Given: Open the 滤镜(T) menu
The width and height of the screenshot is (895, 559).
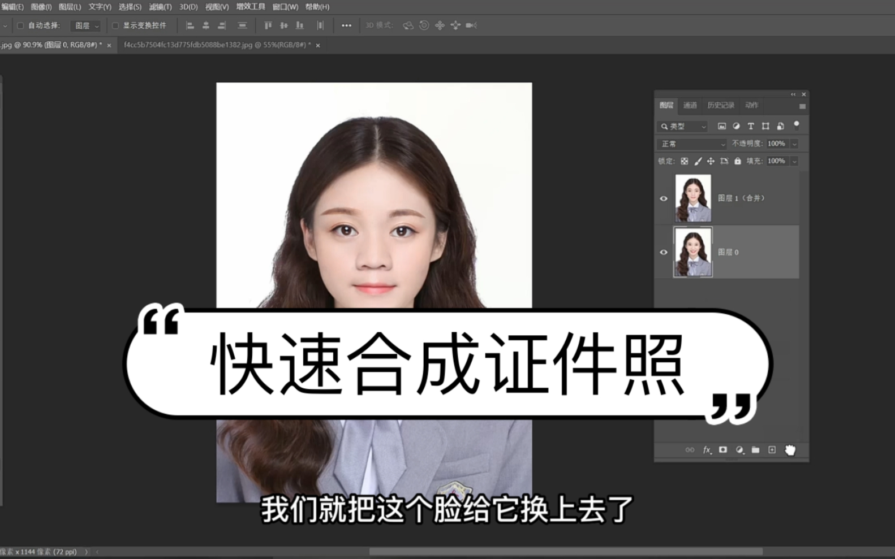Looking at the screenshot, I should point(160,7).
